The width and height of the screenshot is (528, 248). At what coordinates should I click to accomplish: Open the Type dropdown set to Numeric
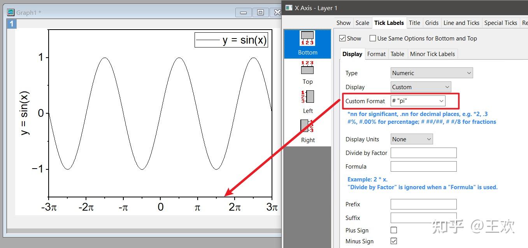(x=432, y=73)
